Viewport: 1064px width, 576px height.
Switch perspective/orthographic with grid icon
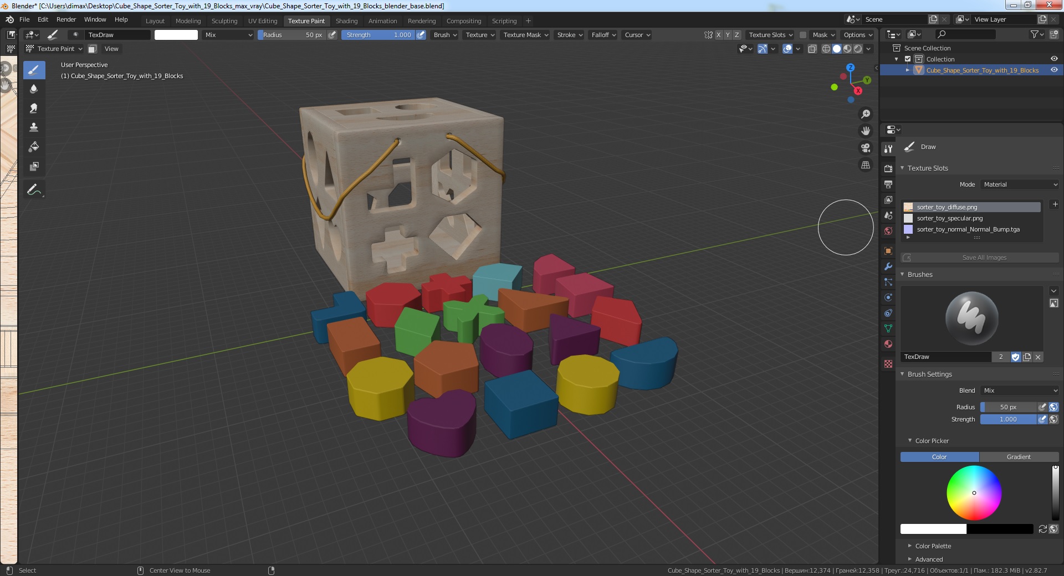[x=866, y=165]
